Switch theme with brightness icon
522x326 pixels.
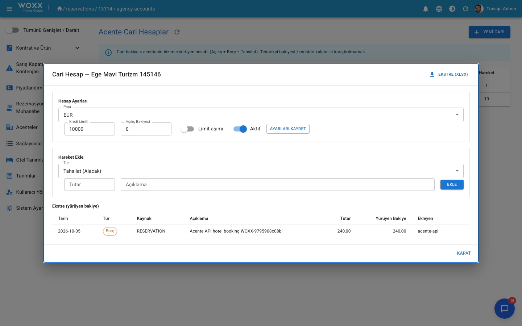pyautogui.click(x=452, y=9)
